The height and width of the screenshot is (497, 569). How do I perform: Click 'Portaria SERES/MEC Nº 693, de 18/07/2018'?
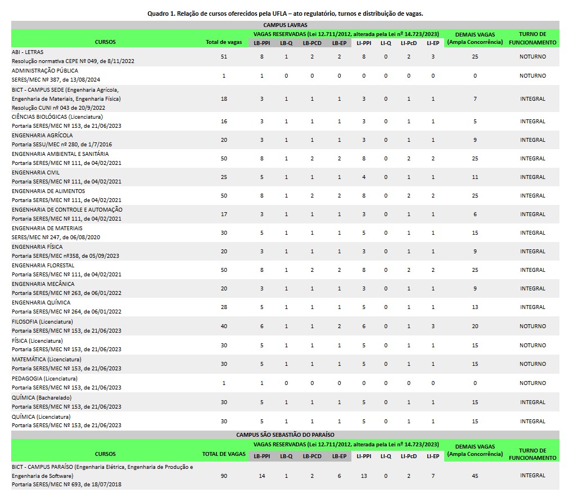[66, 484]
